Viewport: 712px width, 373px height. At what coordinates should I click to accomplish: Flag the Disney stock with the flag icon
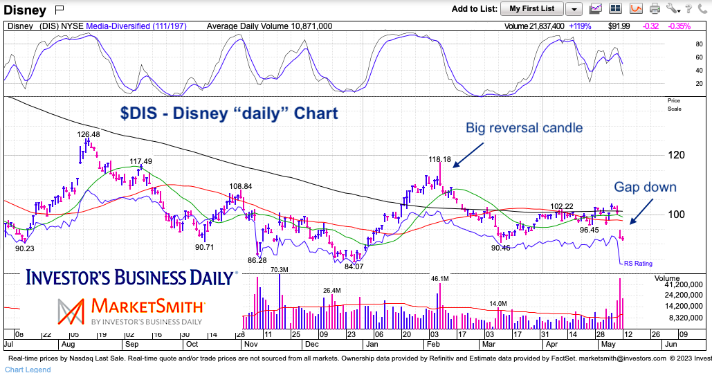(x=59, y=9)
